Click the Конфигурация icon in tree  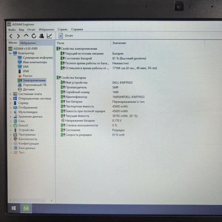[x=16, y=144]
